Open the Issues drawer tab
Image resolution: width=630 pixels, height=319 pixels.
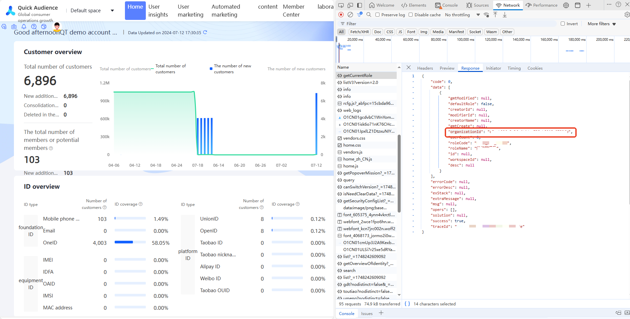pos(367,313)
